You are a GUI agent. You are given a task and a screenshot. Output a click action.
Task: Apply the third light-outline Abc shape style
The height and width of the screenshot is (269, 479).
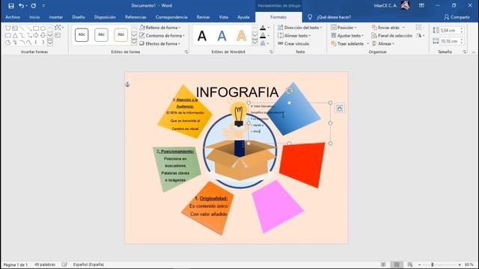tap(120, 35)
